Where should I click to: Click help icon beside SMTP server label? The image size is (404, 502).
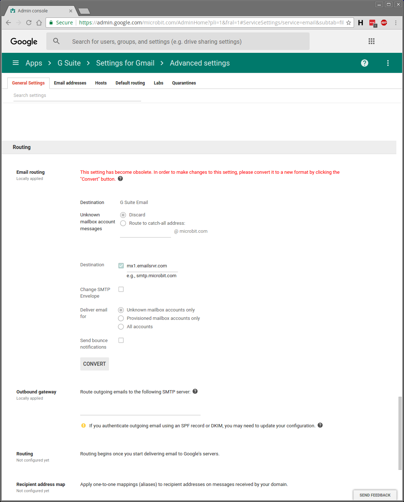[195, 392]
